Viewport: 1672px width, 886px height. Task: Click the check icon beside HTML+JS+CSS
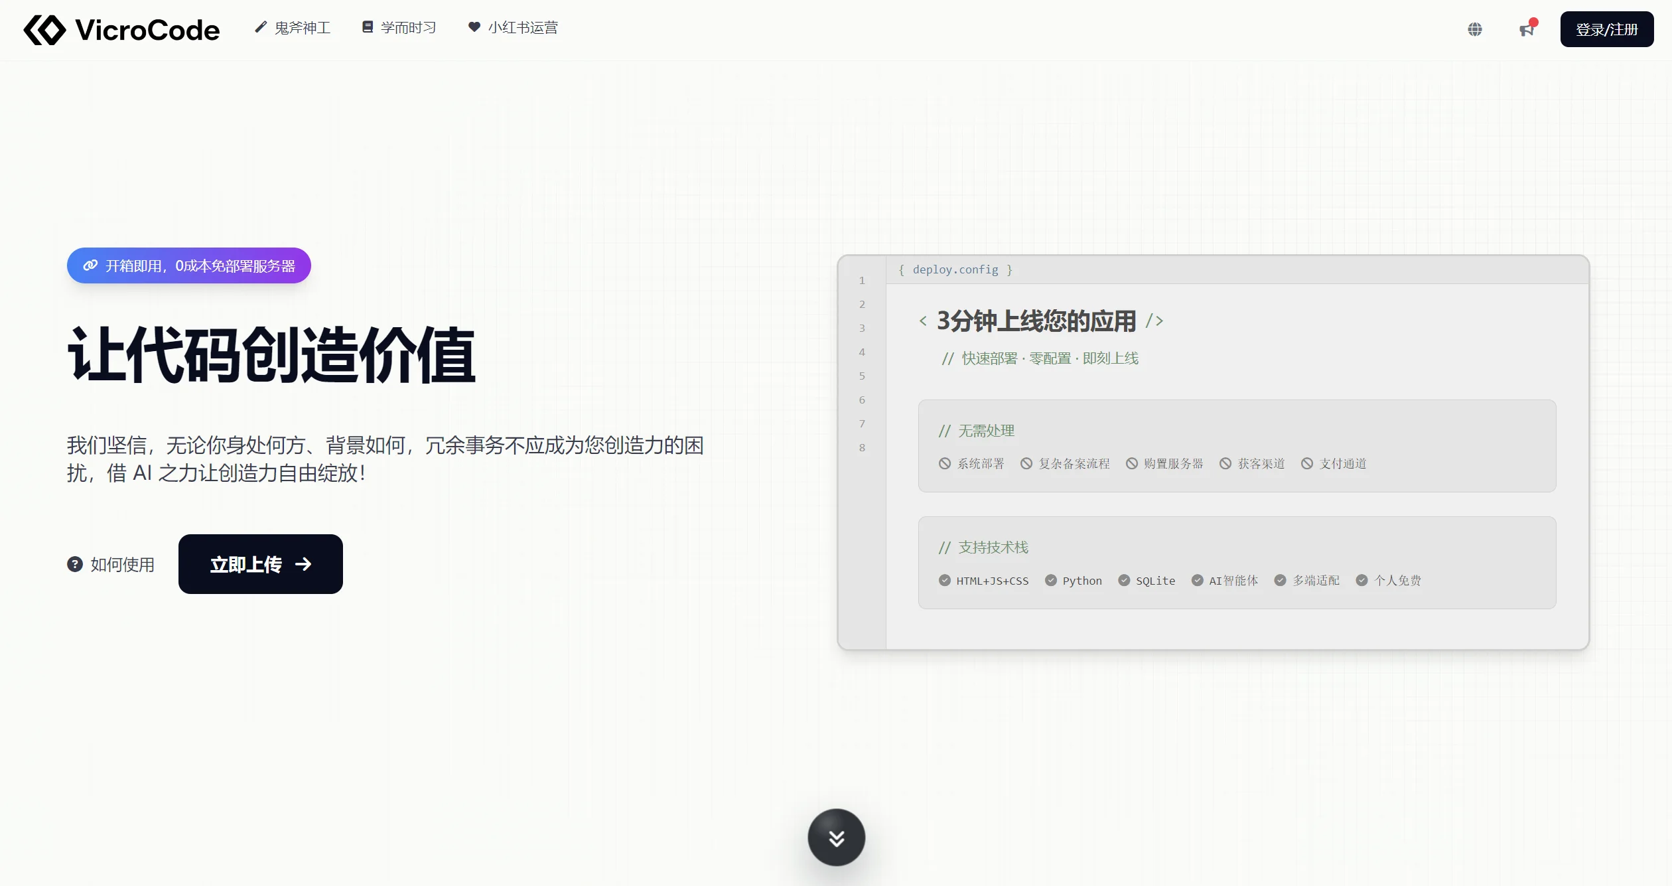(x=945, y=580)
